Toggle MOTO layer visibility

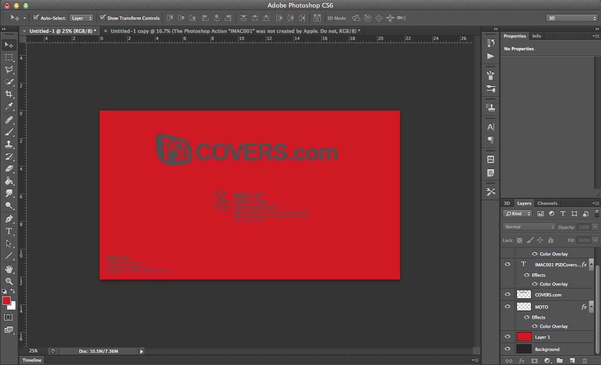(508, 306)
